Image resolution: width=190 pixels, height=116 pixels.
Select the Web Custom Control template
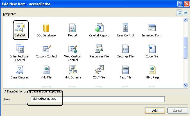73,49
